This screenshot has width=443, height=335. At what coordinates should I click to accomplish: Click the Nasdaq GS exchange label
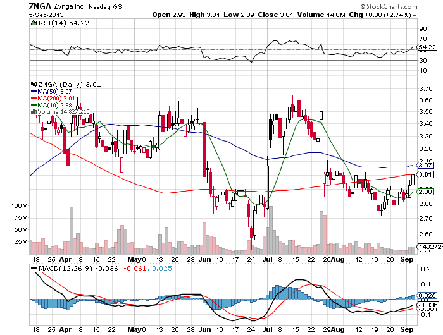pyautogui.click(x=105, y=7)
